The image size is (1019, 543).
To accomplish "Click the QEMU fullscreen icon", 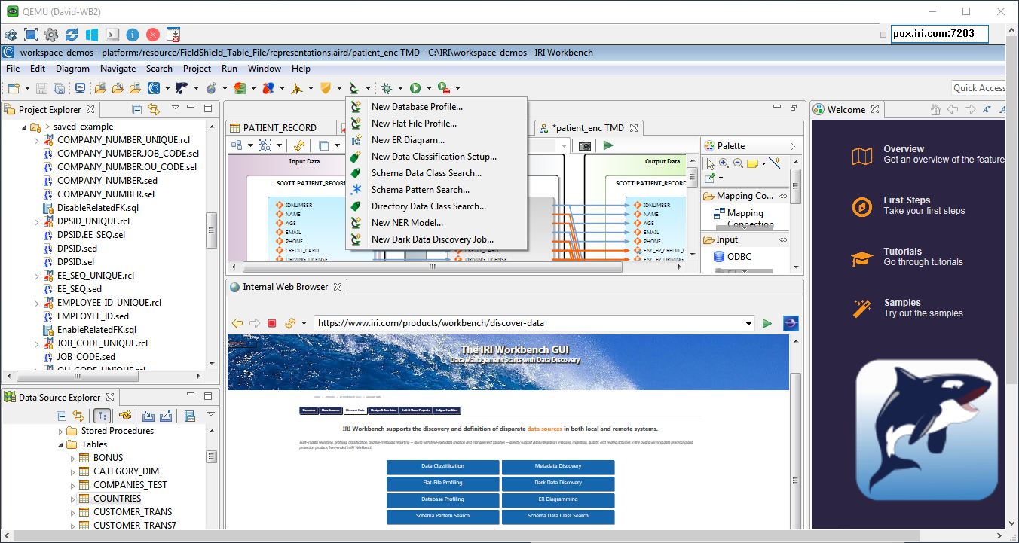I will pos(31,35).
